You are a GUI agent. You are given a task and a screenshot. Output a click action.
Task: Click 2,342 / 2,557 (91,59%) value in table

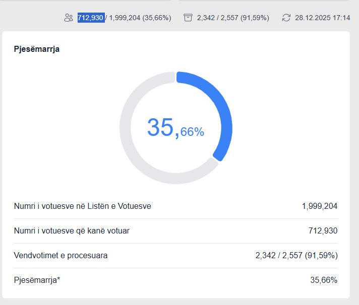pos(296,255)
